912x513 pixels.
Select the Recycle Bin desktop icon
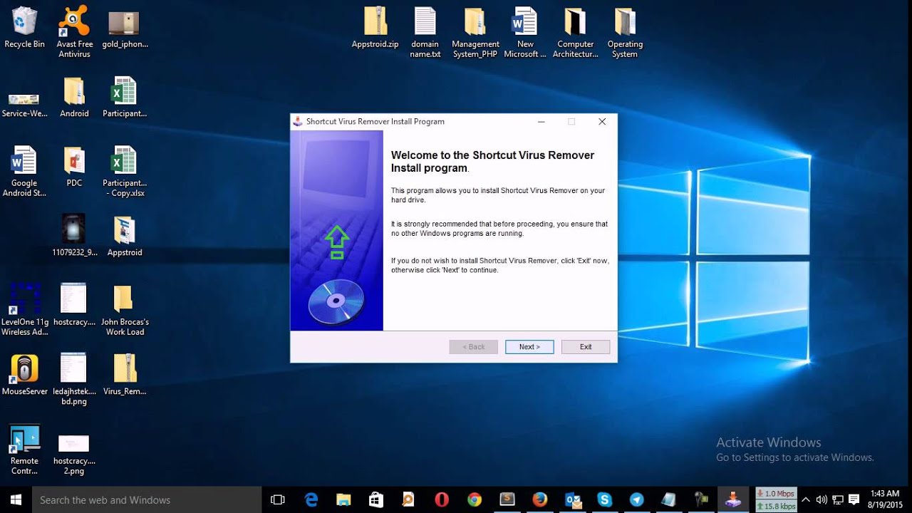click(24, 28)
